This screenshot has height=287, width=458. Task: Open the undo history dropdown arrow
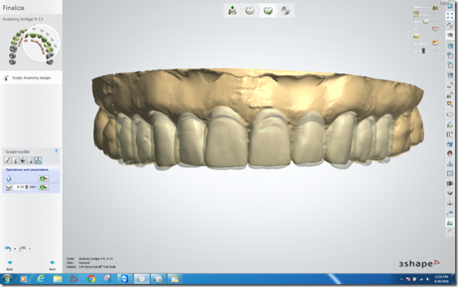click(15, 249)
